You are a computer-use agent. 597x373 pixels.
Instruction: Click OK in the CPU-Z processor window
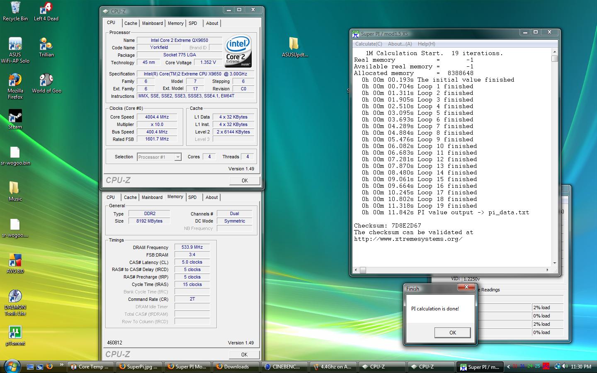(245, 181)
